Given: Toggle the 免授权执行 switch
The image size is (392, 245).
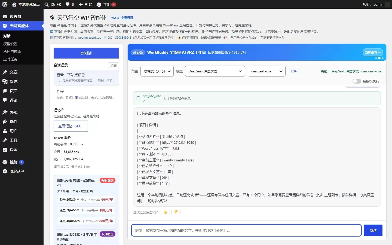Looking at the screenshot, I should click(x=357, y=81).
